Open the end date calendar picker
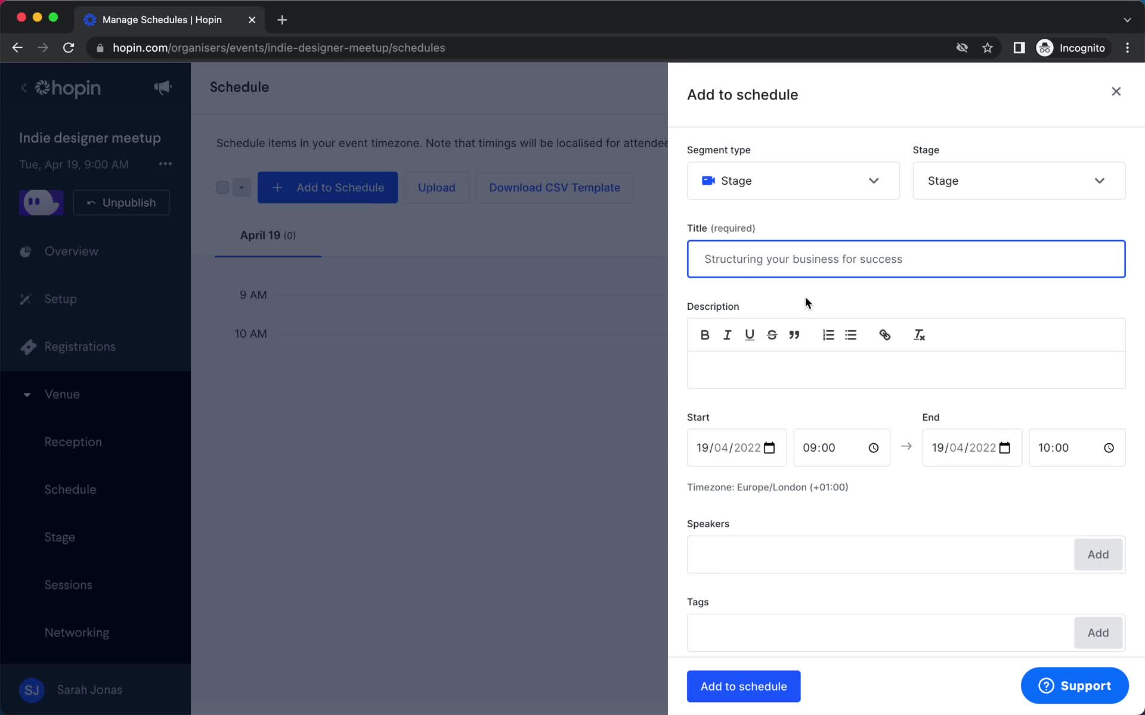The height and width of the screenshot is (715, 1145). (1005, 447)
